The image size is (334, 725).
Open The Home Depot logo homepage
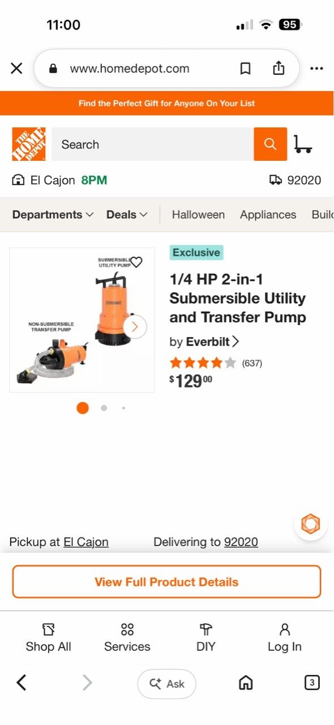pyautogui.click(x=29, y=144)
